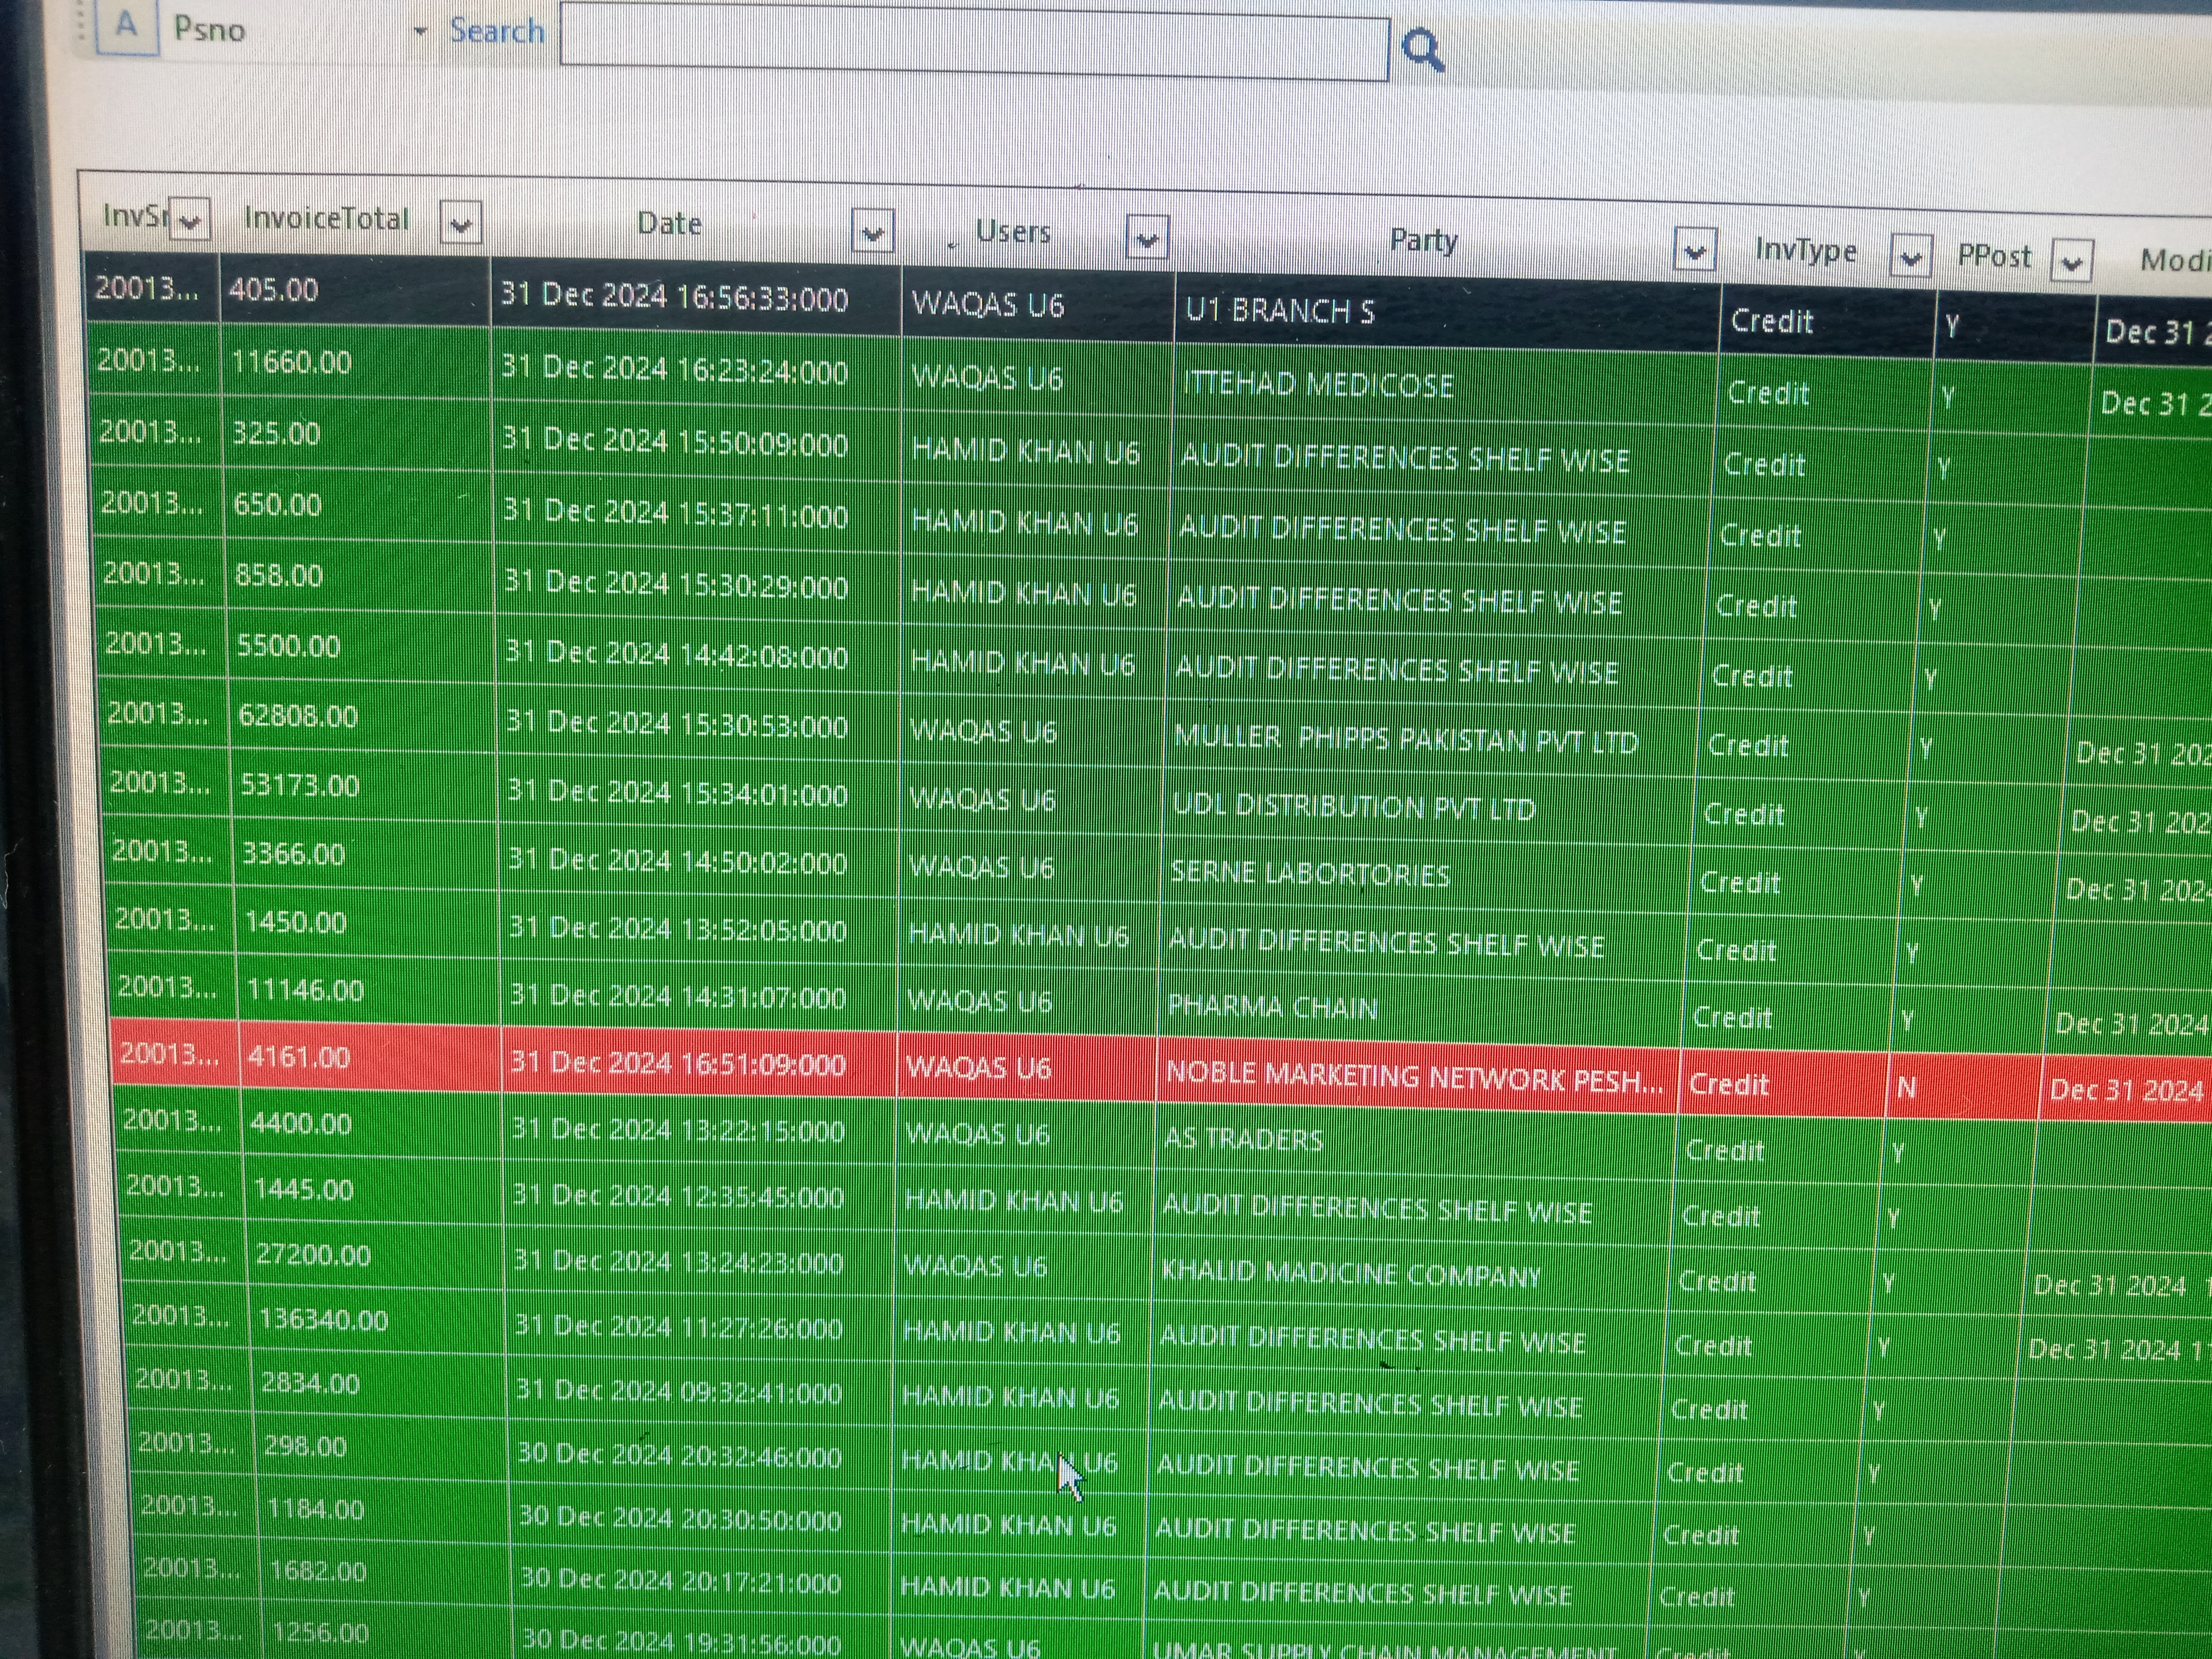The height and width of the screenshot is (1659, 2212).
Task: Click the magnifier search icon
Action: click(x=1422, y=49)
